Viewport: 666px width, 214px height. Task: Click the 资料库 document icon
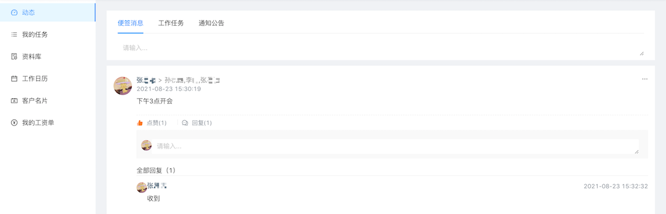click(x=14, y=57)
